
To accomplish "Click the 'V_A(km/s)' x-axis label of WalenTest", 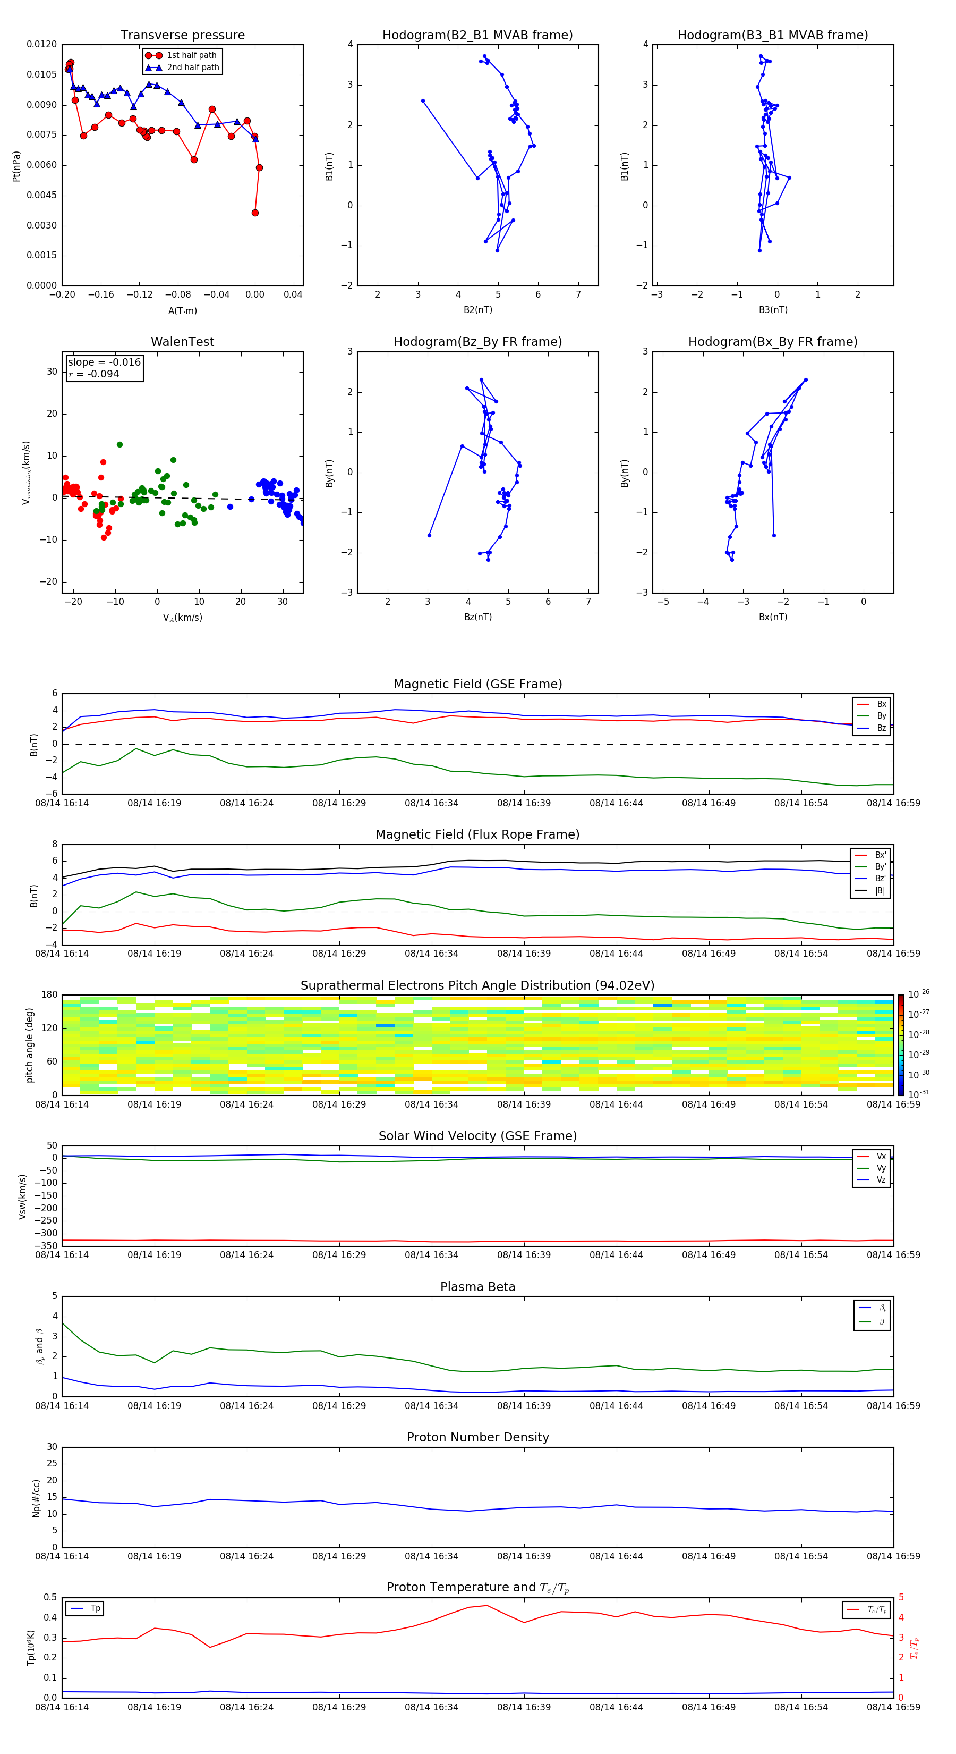I will (182, 618).
